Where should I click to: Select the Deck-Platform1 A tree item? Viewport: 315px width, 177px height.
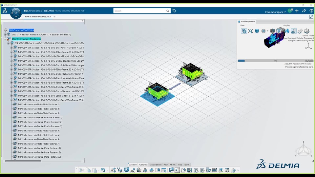(x=51, y=91)
